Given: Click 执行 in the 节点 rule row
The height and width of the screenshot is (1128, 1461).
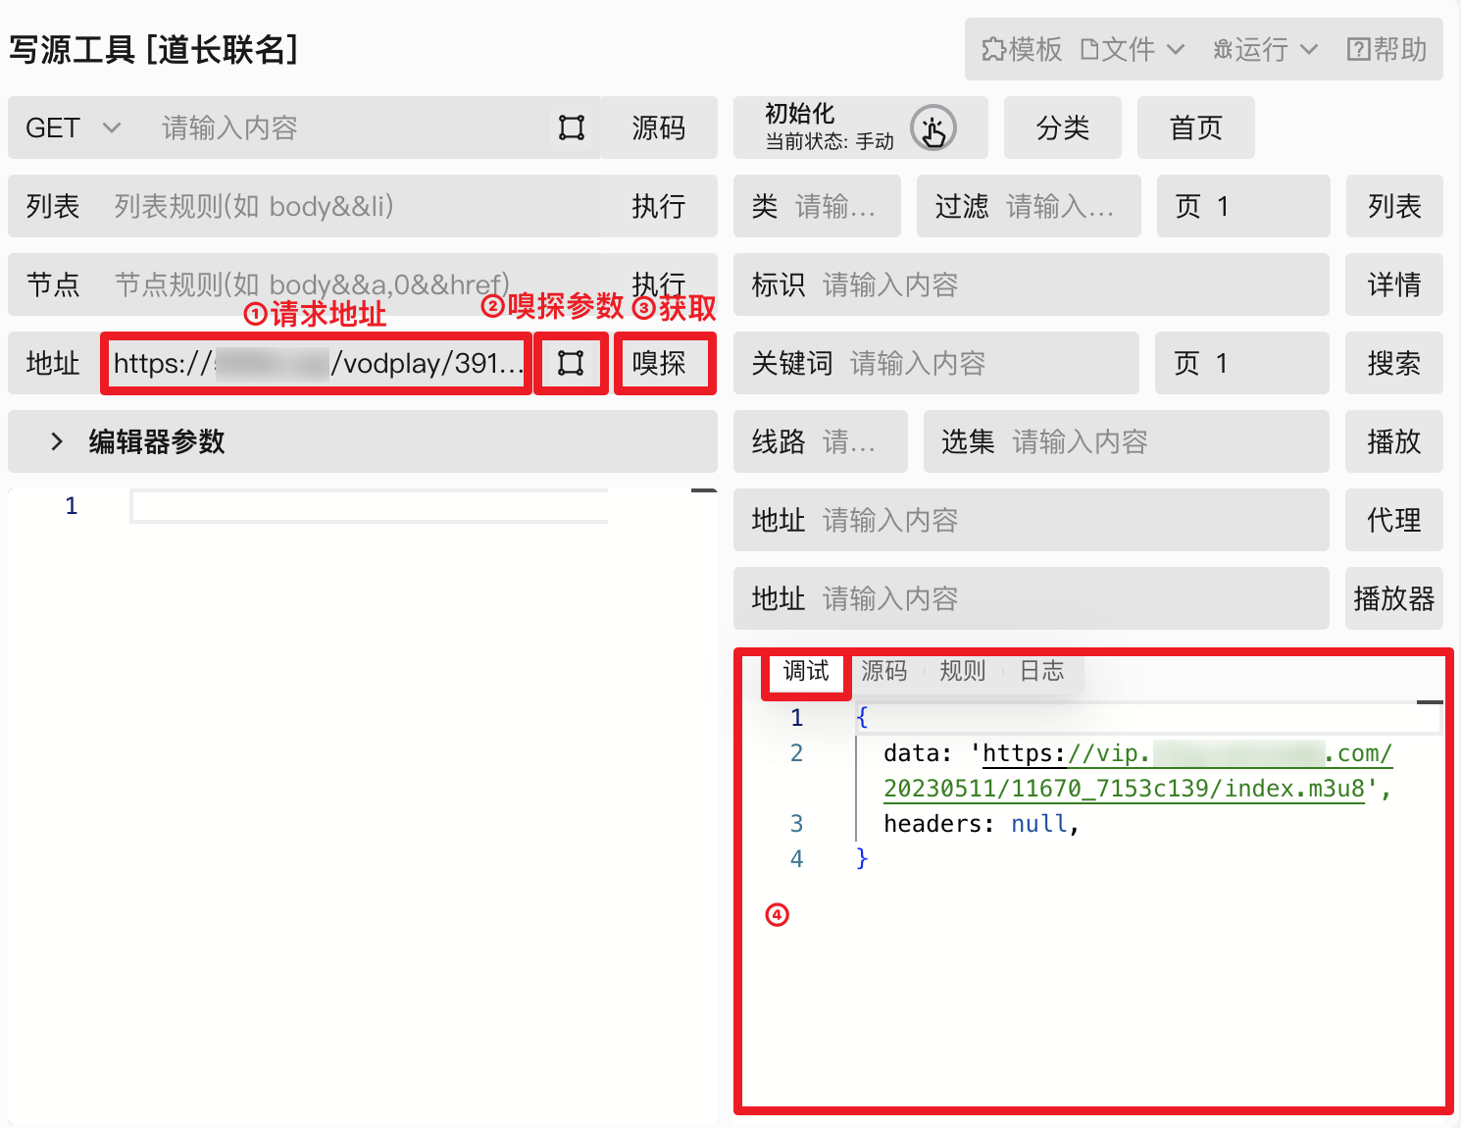Looking at the screenshot, I should pyautogui.click(x=659, y=284).
